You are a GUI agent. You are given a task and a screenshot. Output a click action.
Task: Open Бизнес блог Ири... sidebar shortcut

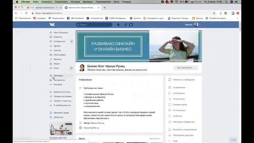tap(62, 92)
